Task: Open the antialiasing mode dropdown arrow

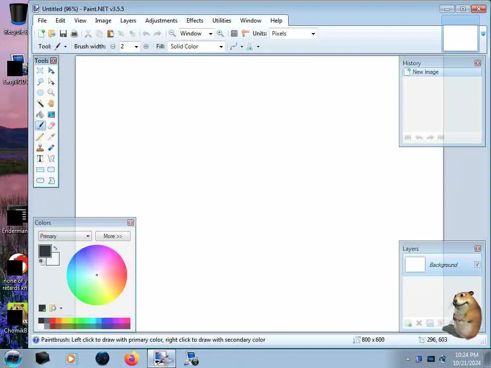Action: 242,46
